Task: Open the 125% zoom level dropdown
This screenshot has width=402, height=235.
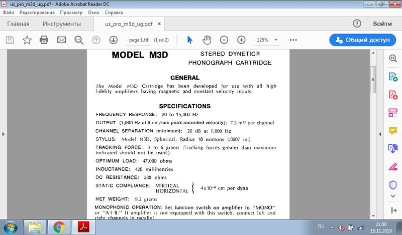Action: pyautogui.click(x=267, y=40)
